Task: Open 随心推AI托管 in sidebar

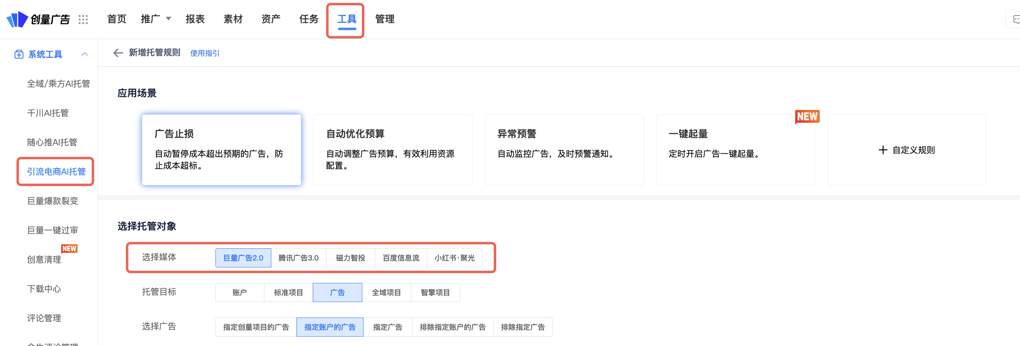Action: (52, 142)
